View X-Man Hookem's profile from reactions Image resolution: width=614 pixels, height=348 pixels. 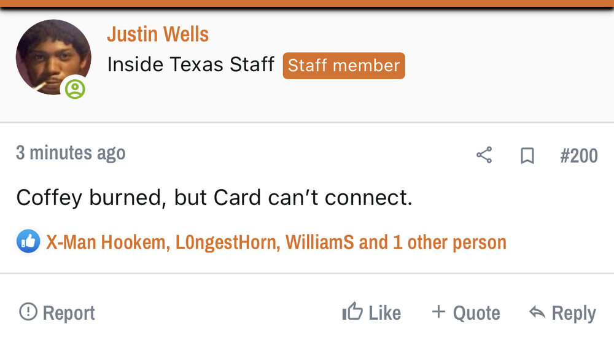[x=107, y=242]
